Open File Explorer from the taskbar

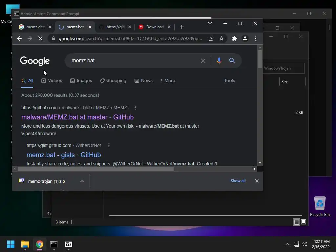tap(25, 244)
